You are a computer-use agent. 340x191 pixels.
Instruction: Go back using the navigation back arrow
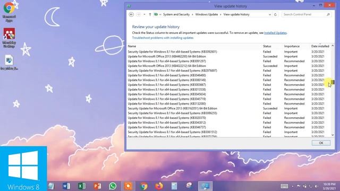click(131, 14)
